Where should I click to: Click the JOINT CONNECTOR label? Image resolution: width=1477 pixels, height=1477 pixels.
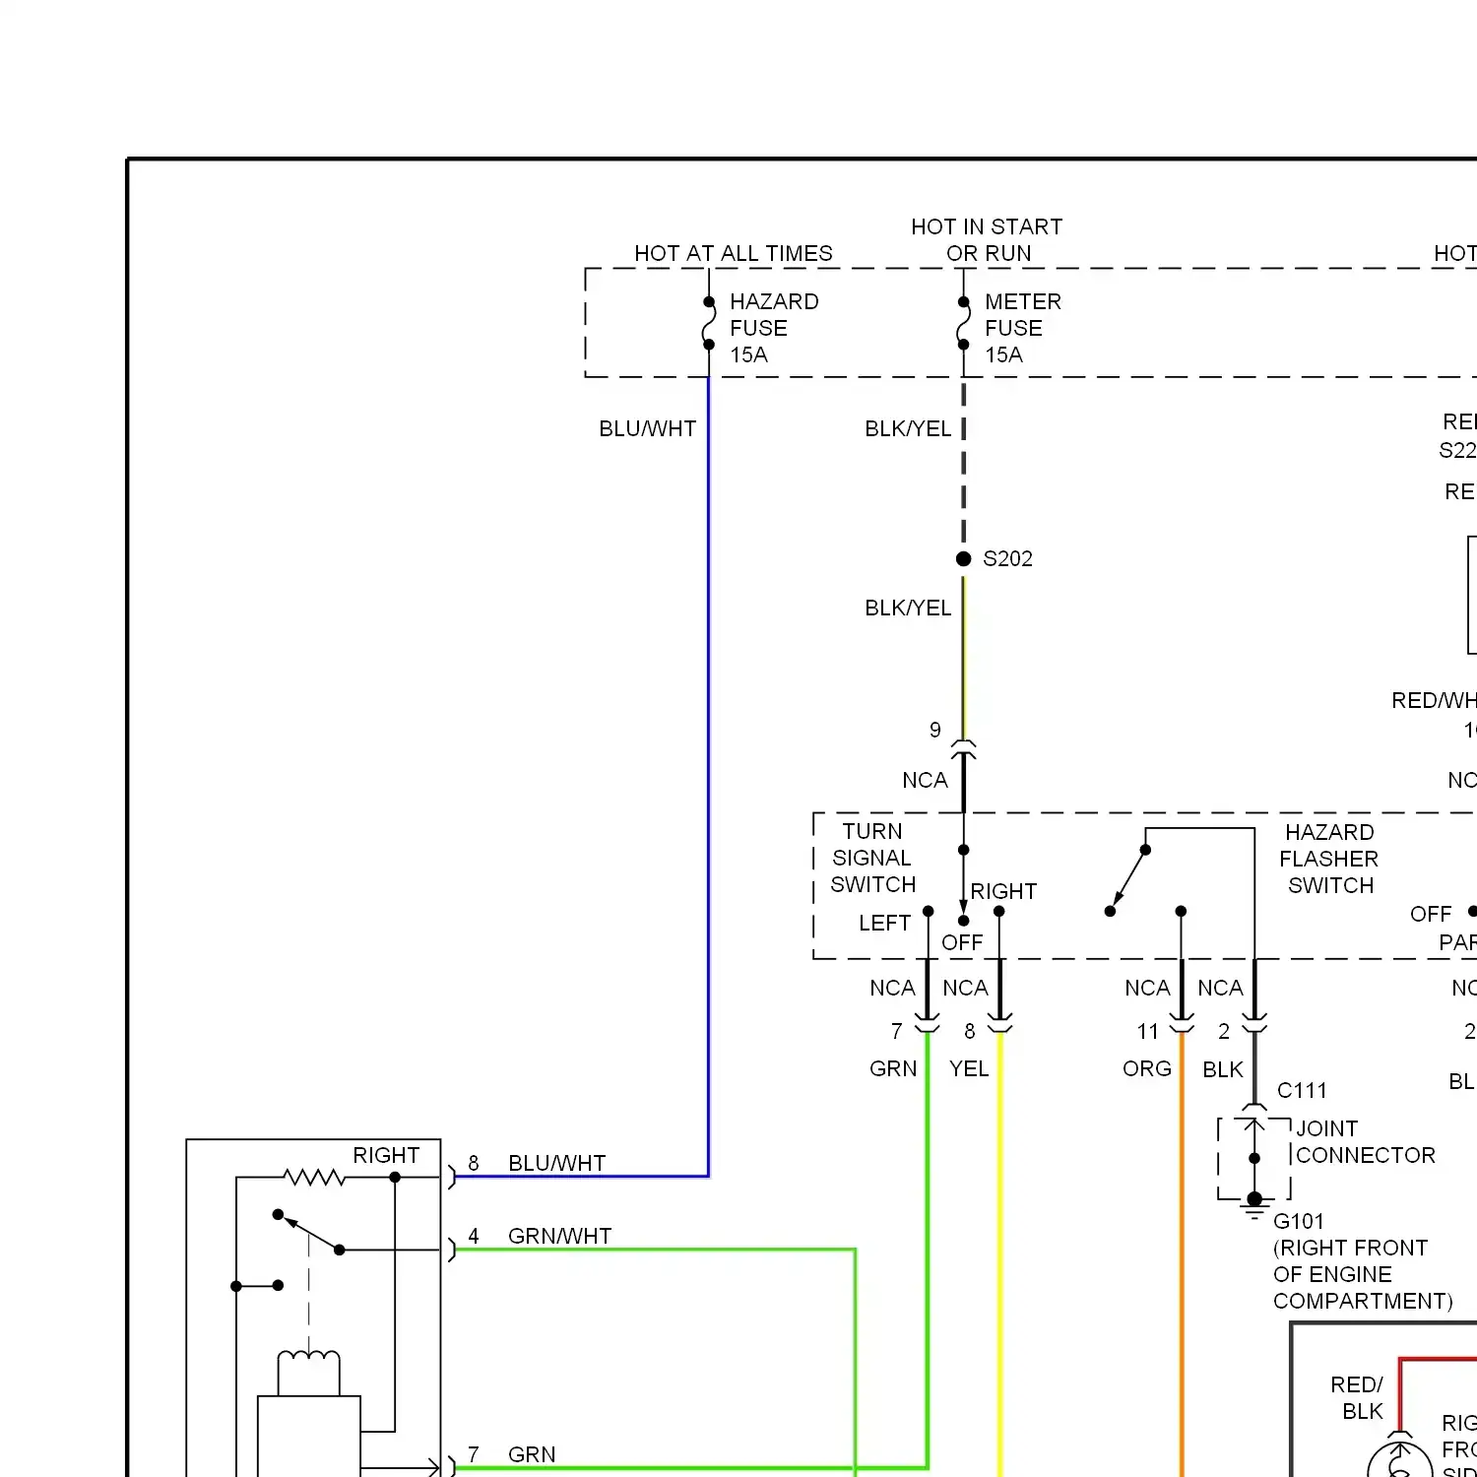1366,1141
